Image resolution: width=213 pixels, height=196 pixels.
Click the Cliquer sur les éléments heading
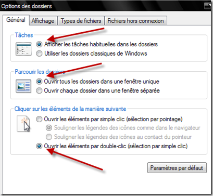70,109
